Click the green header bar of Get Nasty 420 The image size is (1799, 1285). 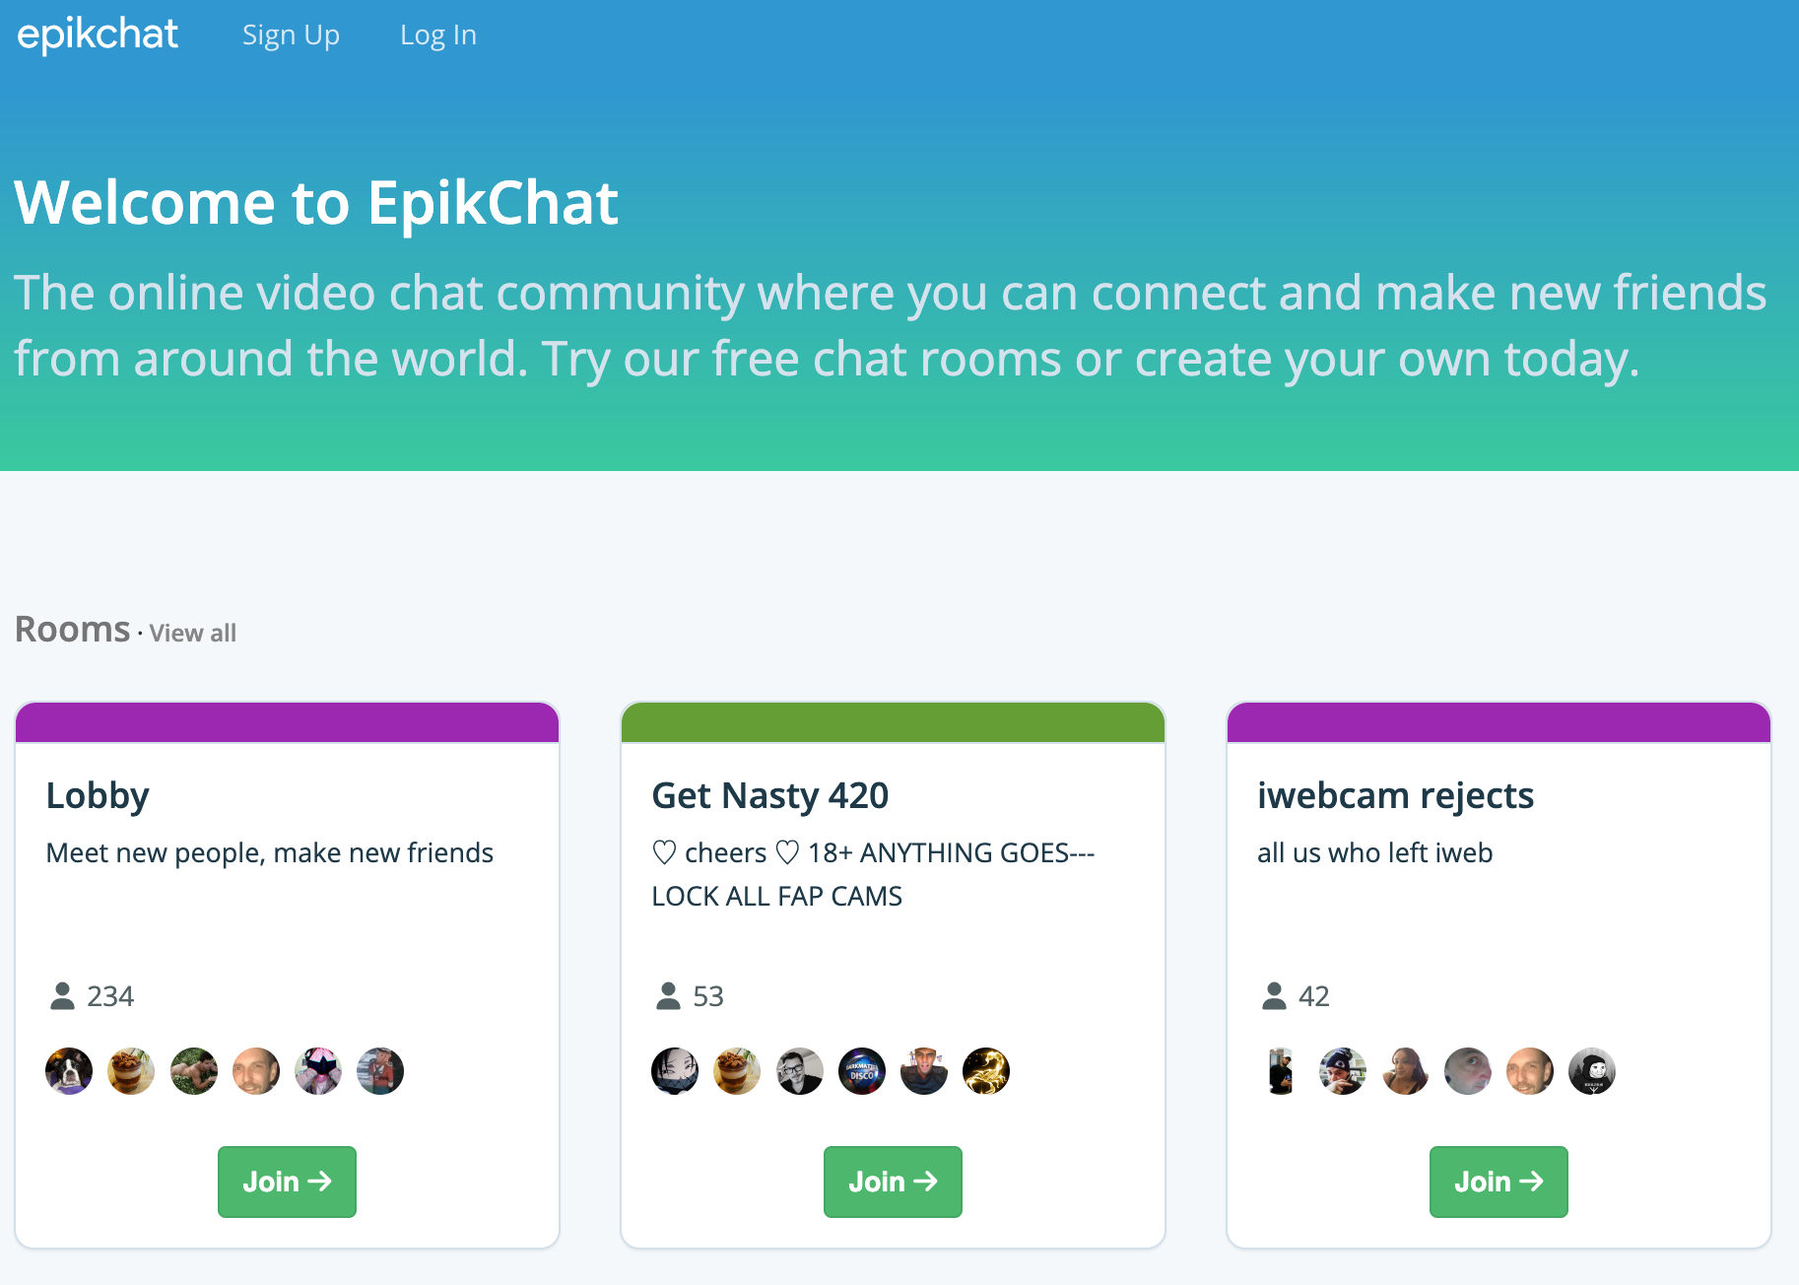[x=893, y=722]
